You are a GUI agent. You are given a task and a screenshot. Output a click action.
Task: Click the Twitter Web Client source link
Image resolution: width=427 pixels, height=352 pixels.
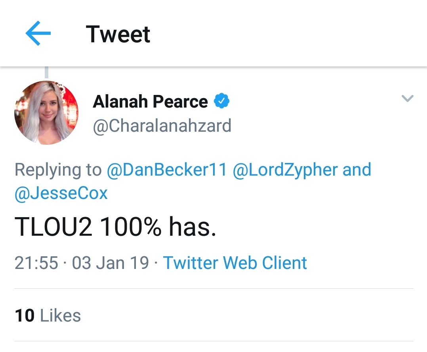pos(235,263)
